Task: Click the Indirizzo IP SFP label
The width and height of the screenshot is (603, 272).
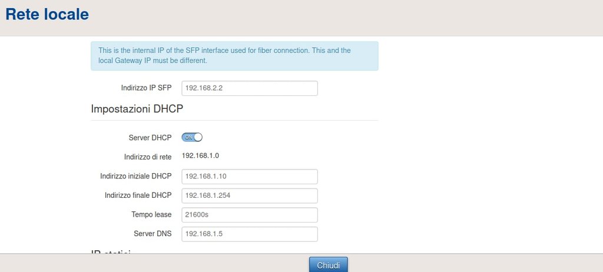Action: pyautogui.click(x=146, y=88)
